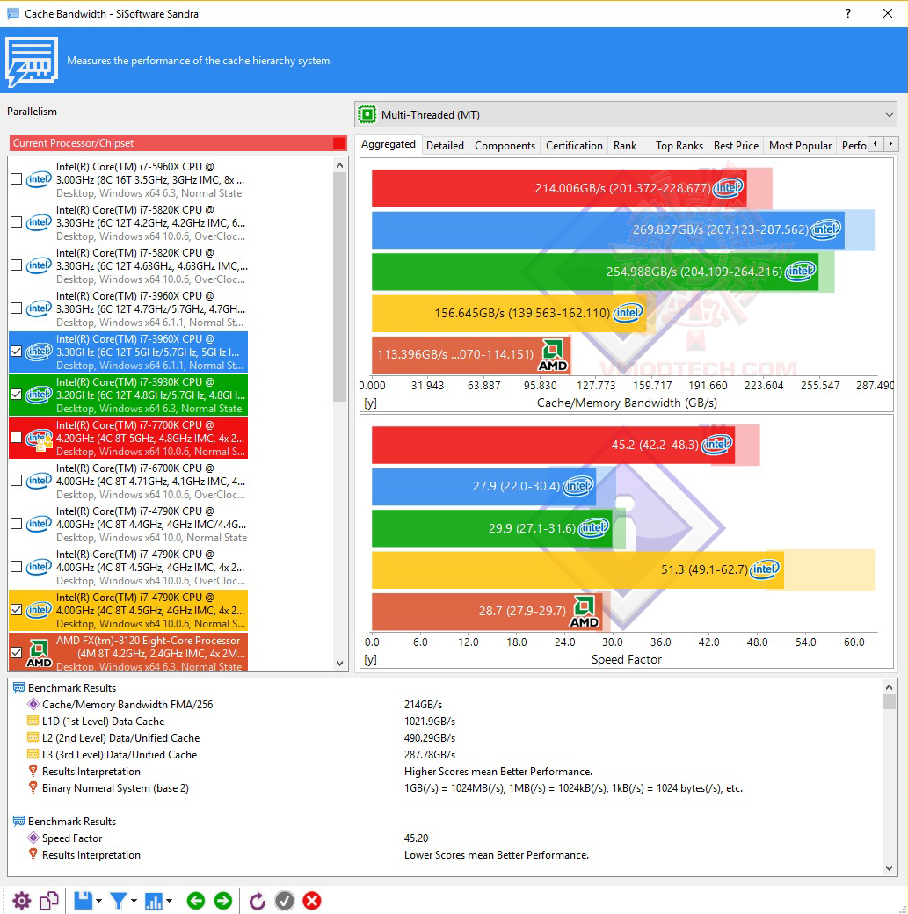The image size is (908, 914).
Task: Open the Multi-Threaded (MT) parallelism dropdown
Action: pyautogui.click(x=626, y=115)
